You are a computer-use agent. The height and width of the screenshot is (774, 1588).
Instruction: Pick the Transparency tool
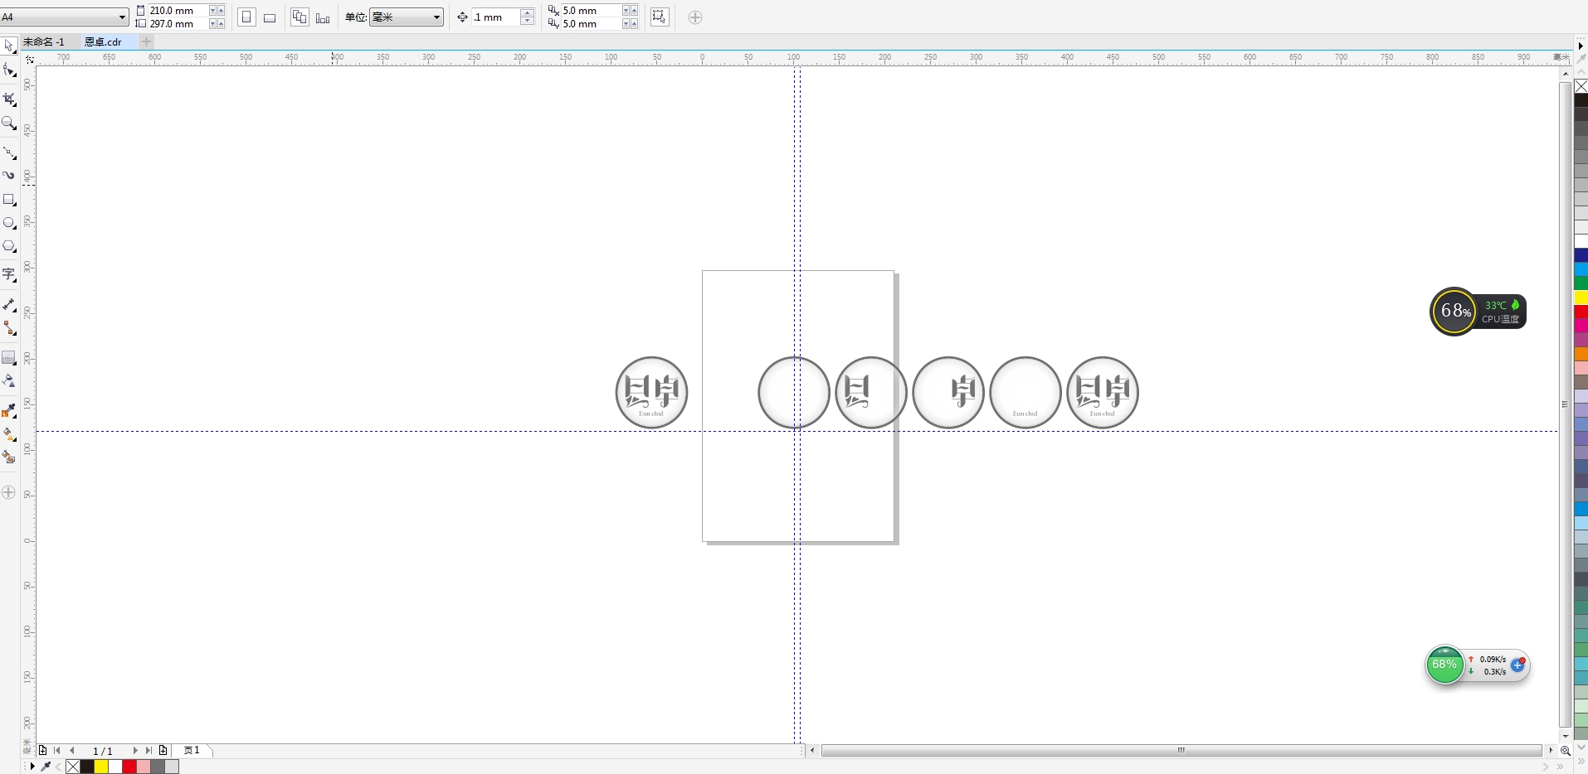pyautogui.click(x=9, y=381)
